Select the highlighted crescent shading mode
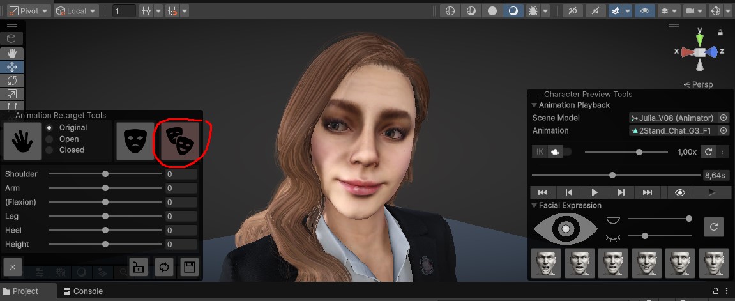Screen dimensions: 735x301 [x=513, y=11]
